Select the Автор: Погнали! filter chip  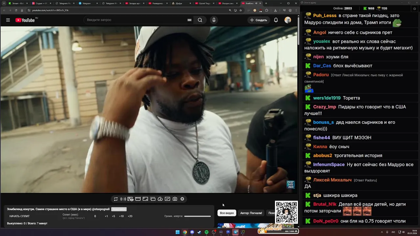251,213
